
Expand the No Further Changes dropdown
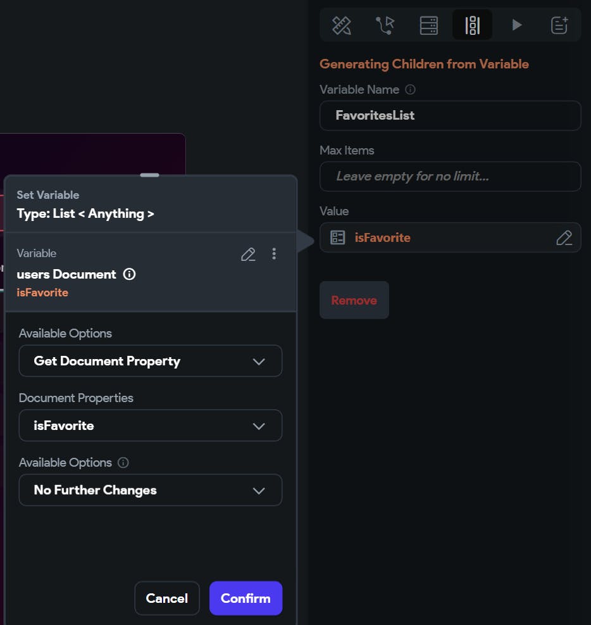click(x=151, y=490)
